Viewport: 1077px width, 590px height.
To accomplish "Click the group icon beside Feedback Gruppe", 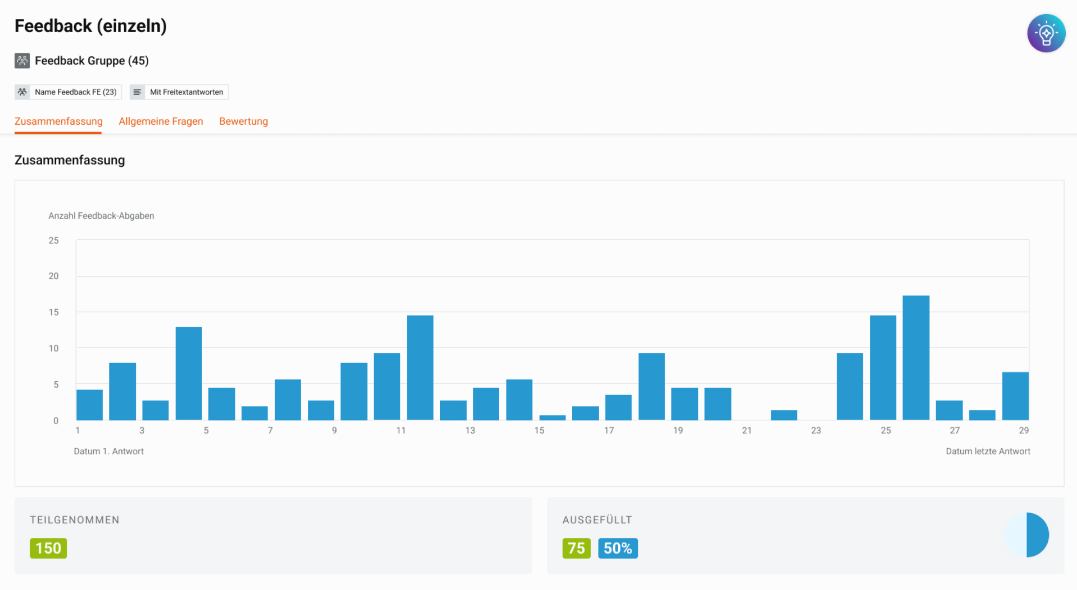I will [x=22, y=60].
